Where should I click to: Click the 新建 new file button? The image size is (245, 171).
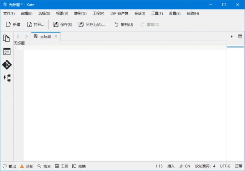[x=13, y=25]
